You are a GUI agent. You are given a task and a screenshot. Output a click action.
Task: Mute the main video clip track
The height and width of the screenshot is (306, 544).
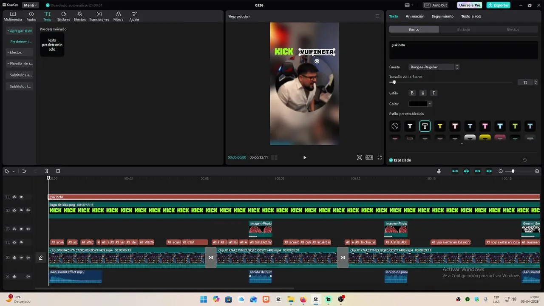click(x=28, y=258)
